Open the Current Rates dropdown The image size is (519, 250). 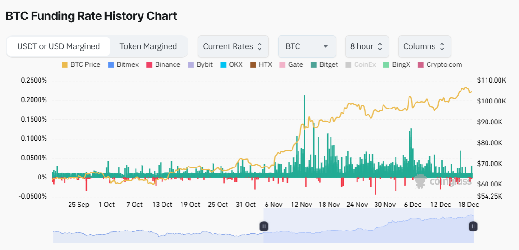click(233, 46)
